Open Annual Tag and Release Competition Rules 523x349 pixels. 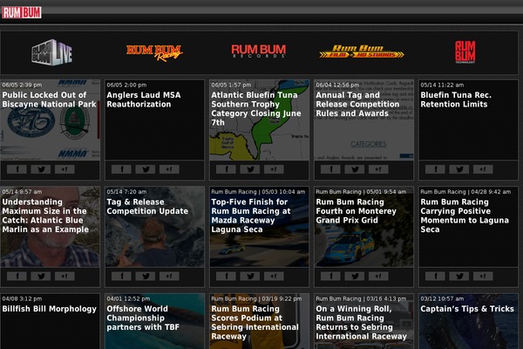357,104
